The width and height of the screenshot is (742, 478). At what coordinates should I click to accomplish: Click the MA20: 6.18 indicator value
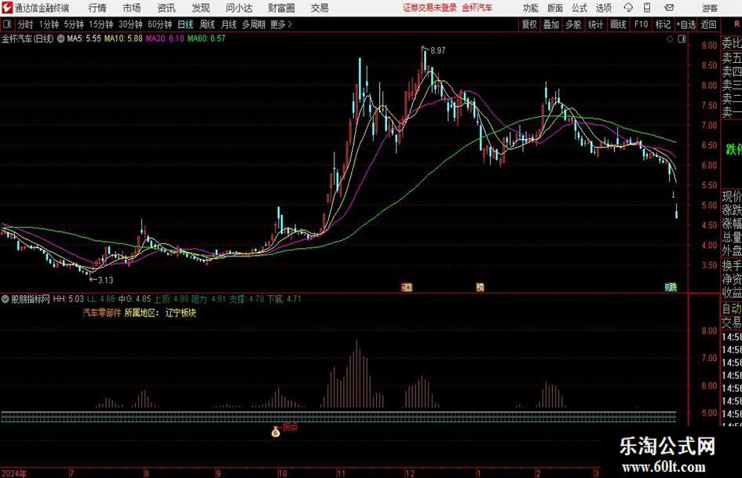click(165, 38)
